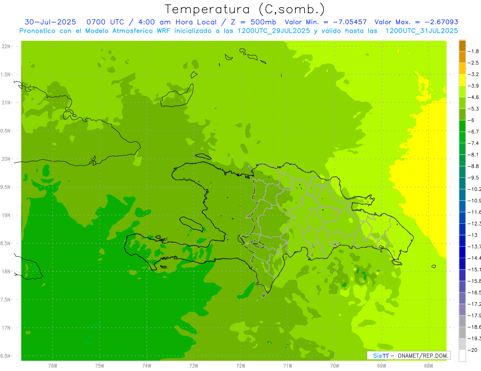The image size is (481, 371).
Task: Click the '-20' colorbar label
Action: click(x=473, y=350)
